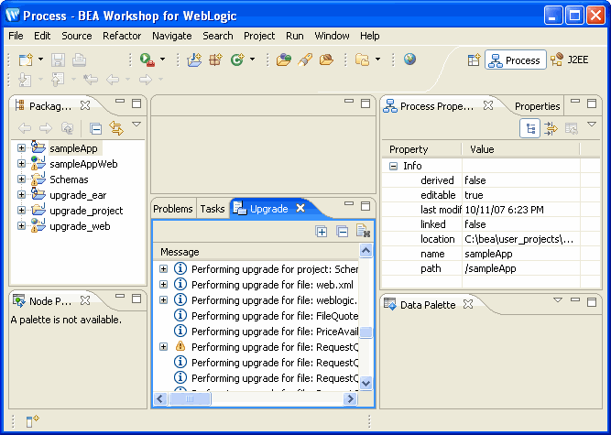The height and width of the screenshot is (435, 611).
Task: Open the Window menu
Action: point(332,36)
